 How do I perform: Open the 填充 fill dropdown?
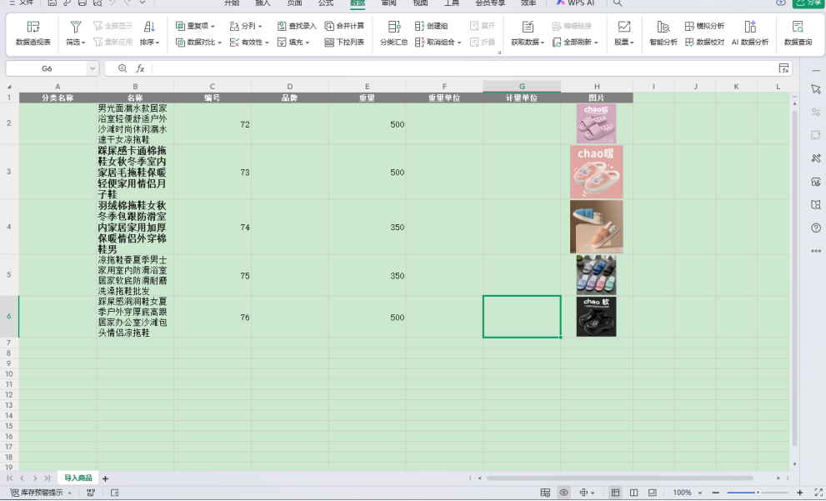pyautogui.click(x=293, y=43)
